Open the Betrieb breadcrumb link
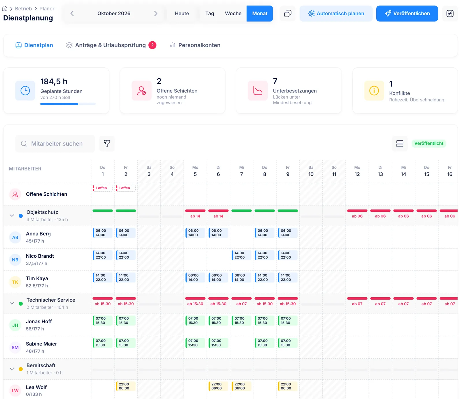The height and width of the screenshot is (399, 462). 23,9
